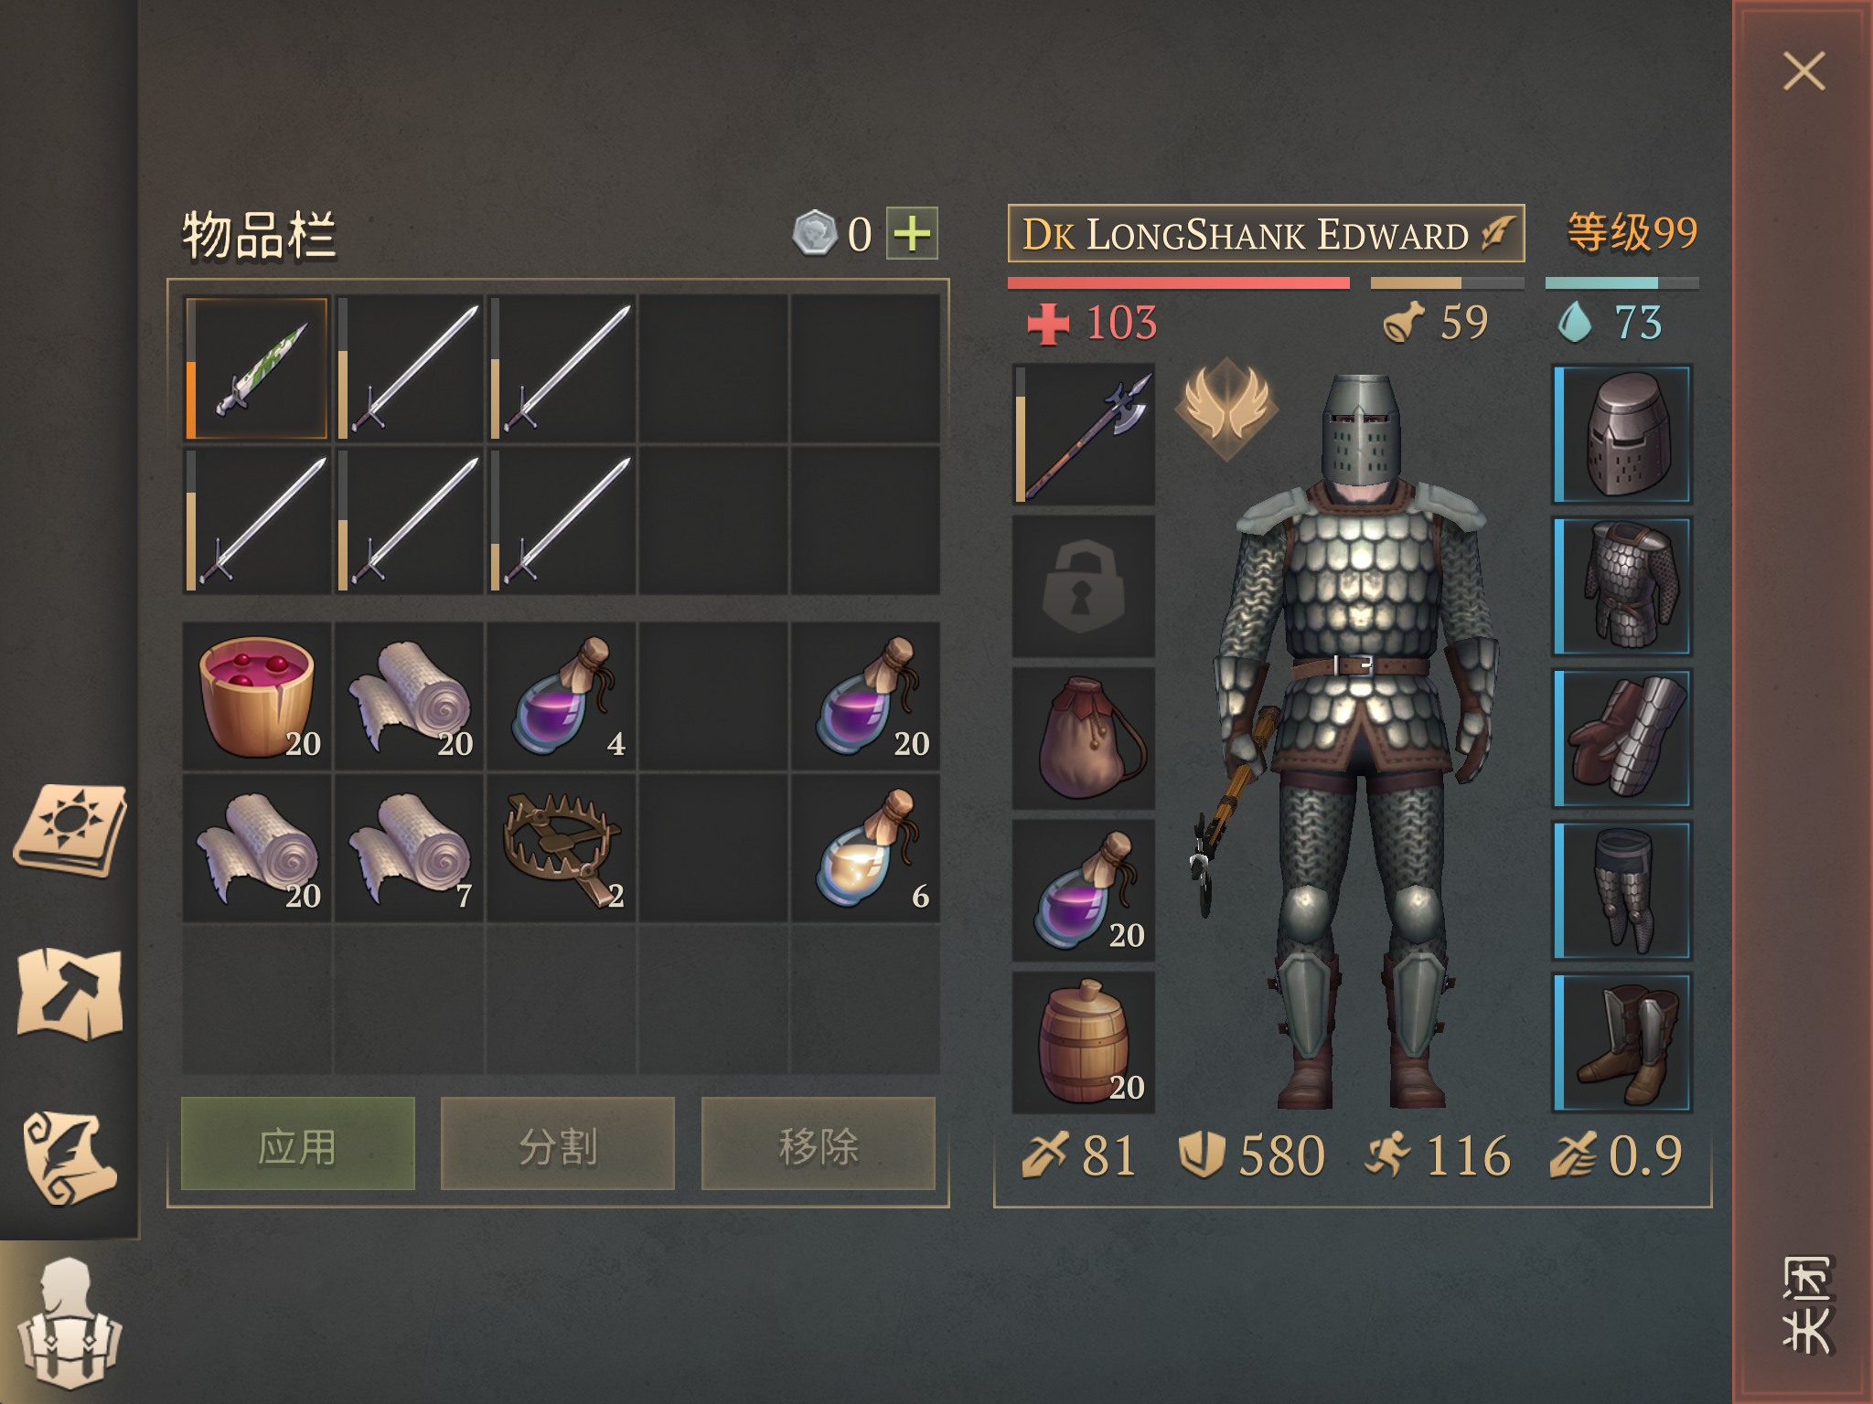Select the bowl of berries item
This screenshot has width=1873, height=1404.
(x=257, y=697)
